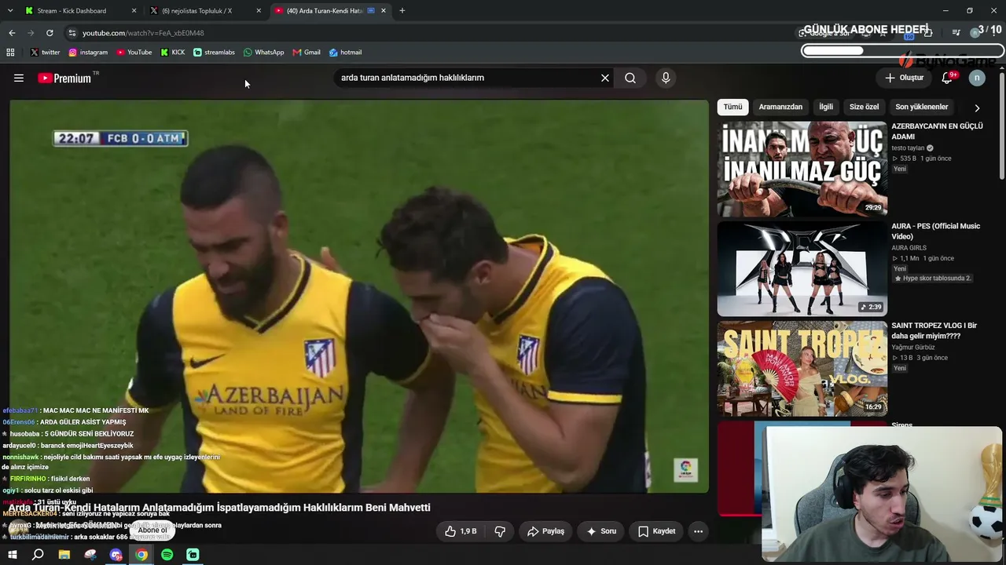
Task: Visit the AURA GIRLS channel name
Action: coord(909,248)
